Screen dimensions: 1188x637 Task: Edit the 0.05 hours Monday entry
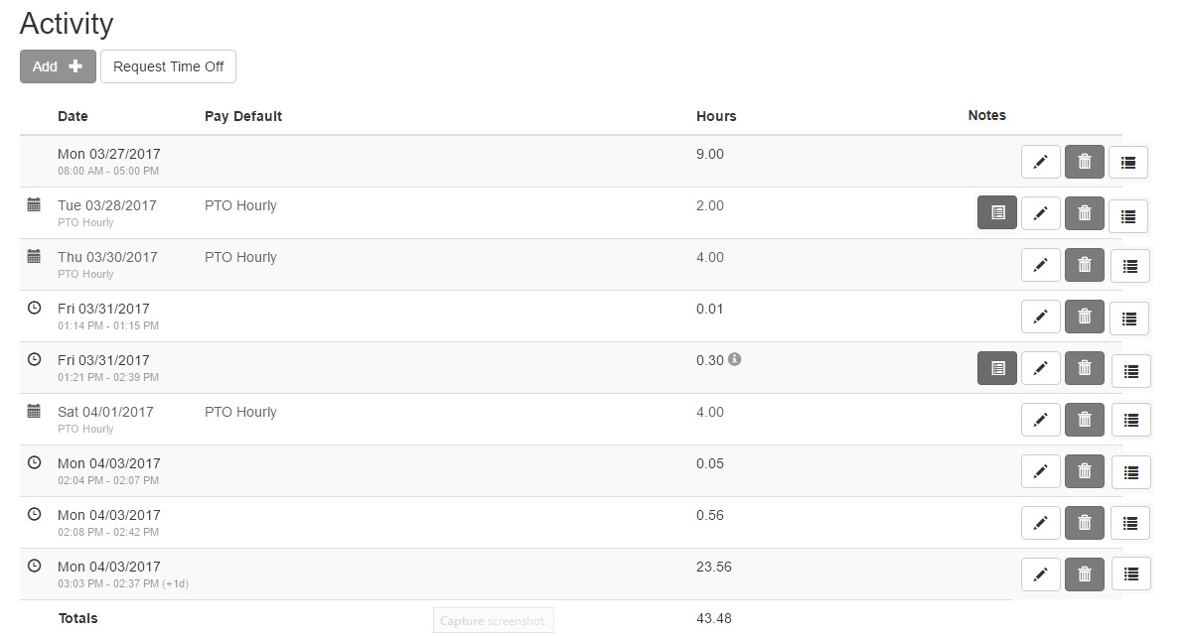[x=1040, y=471]
